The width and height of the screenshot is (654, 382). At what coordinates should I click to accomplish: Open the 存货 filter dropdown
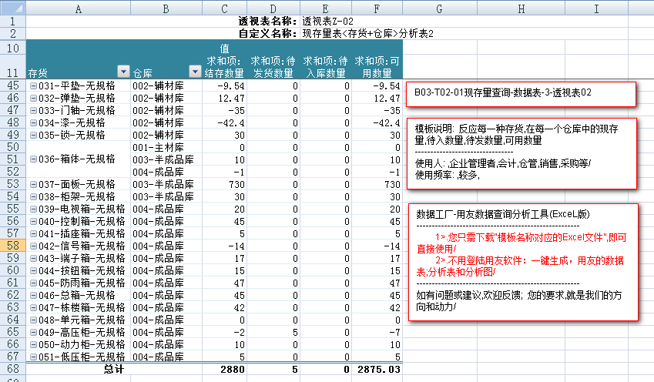pyautogui.click(x=122, y=72)
